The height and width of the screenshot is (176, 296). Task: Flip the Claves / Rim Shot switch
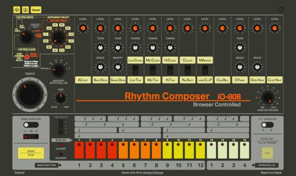click(188, 70)
